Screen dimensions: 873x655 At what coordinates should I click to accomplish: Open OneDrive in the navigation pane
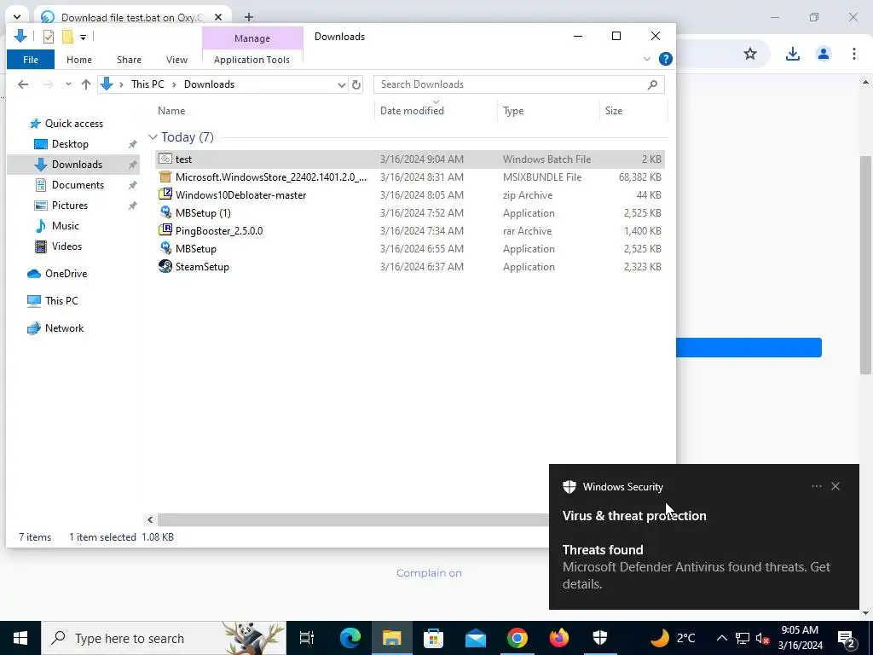click(x=66, y=274)
